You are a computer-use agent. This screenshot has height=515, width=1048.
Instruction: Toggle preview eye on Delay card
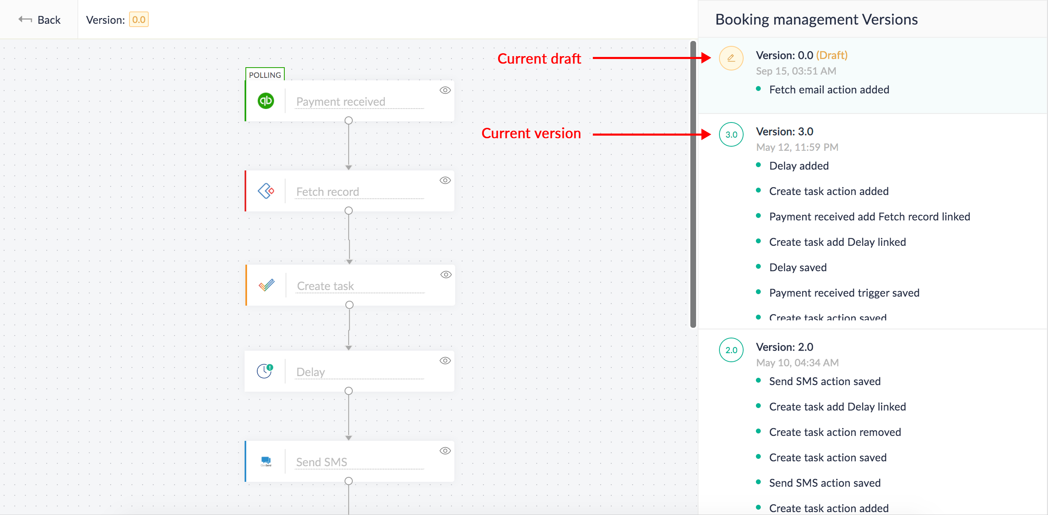point(445,360)
